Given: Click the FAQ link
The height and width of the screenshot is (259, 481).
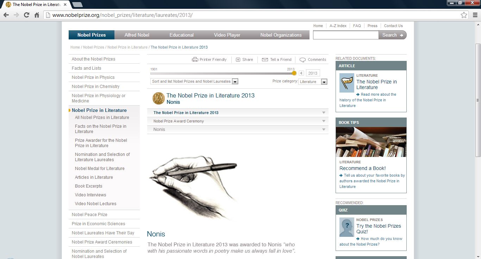Looking at the screenshot, I should [x=357, y=26].
